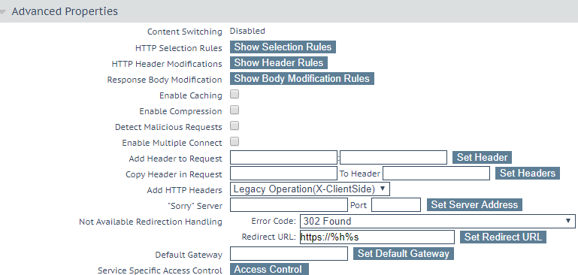Toggle Detect Malicious Requests
The image size is (578, 275).
(x=235, y=125)
